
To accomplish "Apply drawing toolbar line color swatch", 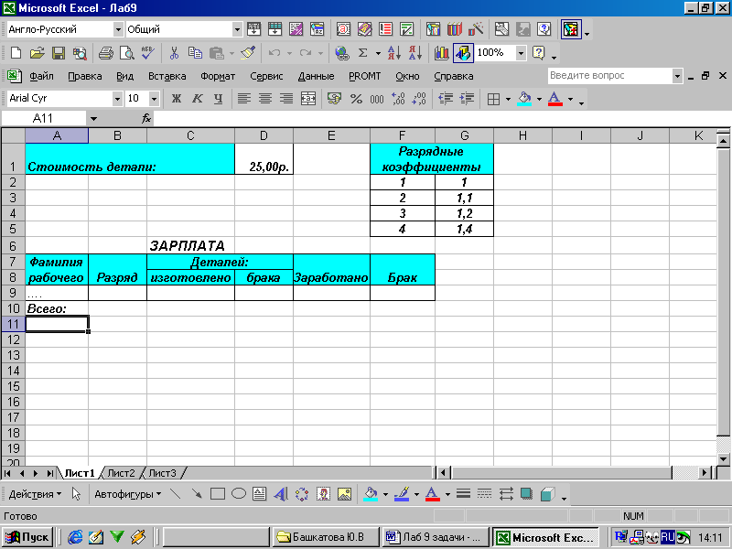I will 402,494.
